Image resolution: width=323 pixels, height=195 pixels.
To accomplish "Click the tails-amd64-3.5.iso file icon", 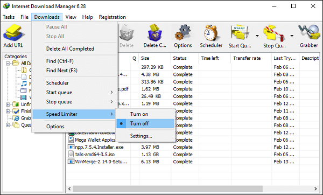I will pos(71,154).
